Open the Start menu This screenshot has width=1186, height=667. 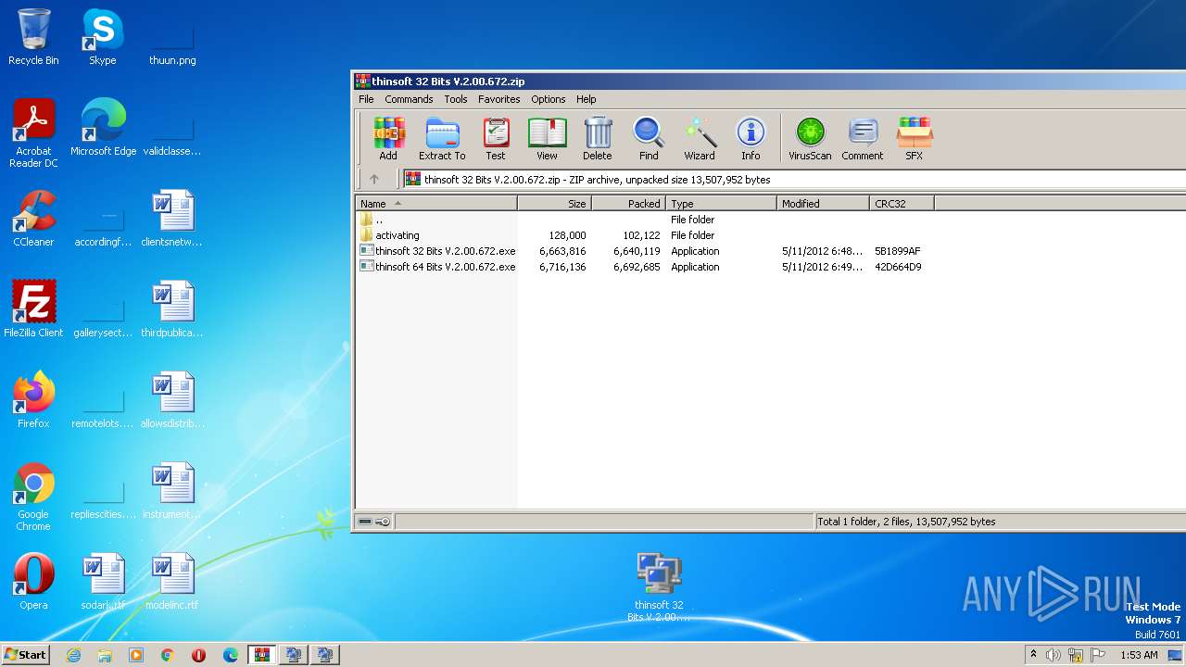tap(26, 654)
